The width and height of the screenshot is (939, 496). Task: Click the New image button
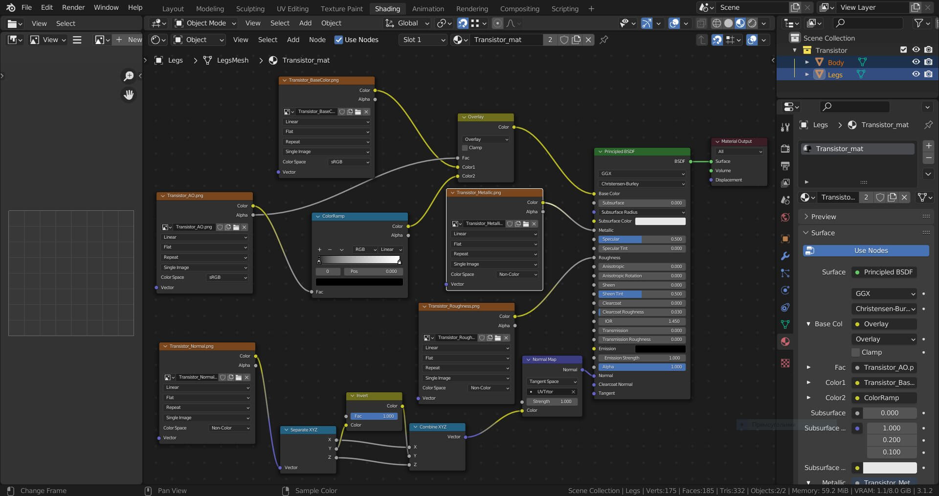coord(129,40)
